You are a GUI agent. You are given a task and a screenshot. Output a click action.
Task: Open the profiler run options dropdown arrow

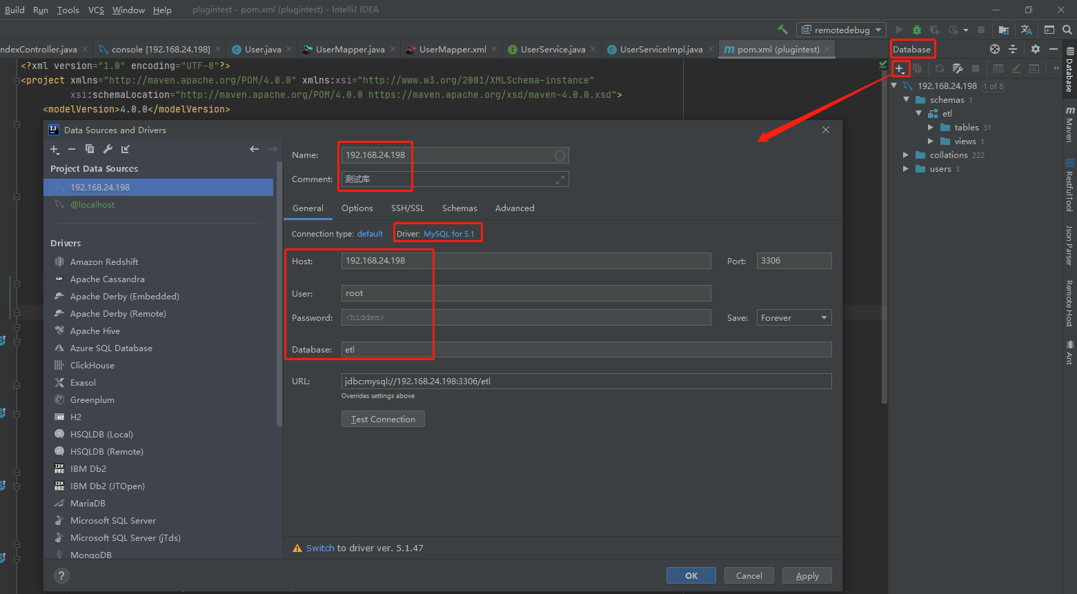(x=966, y=30)
